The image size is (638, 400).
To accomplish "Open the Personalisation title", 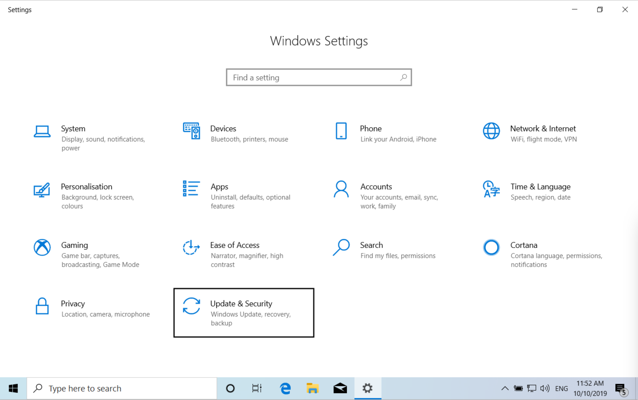I will 86,187.
